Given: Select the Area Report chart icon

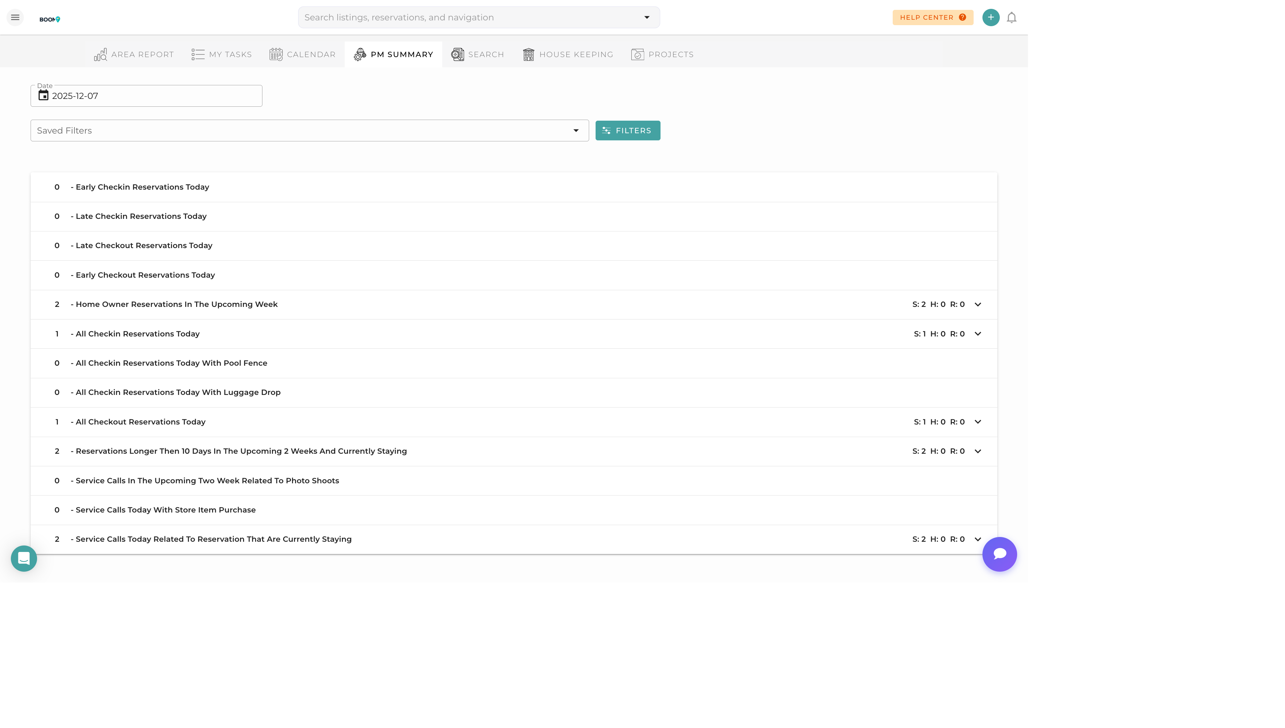Looking at the screenshot, I should (x=101, y=54).
